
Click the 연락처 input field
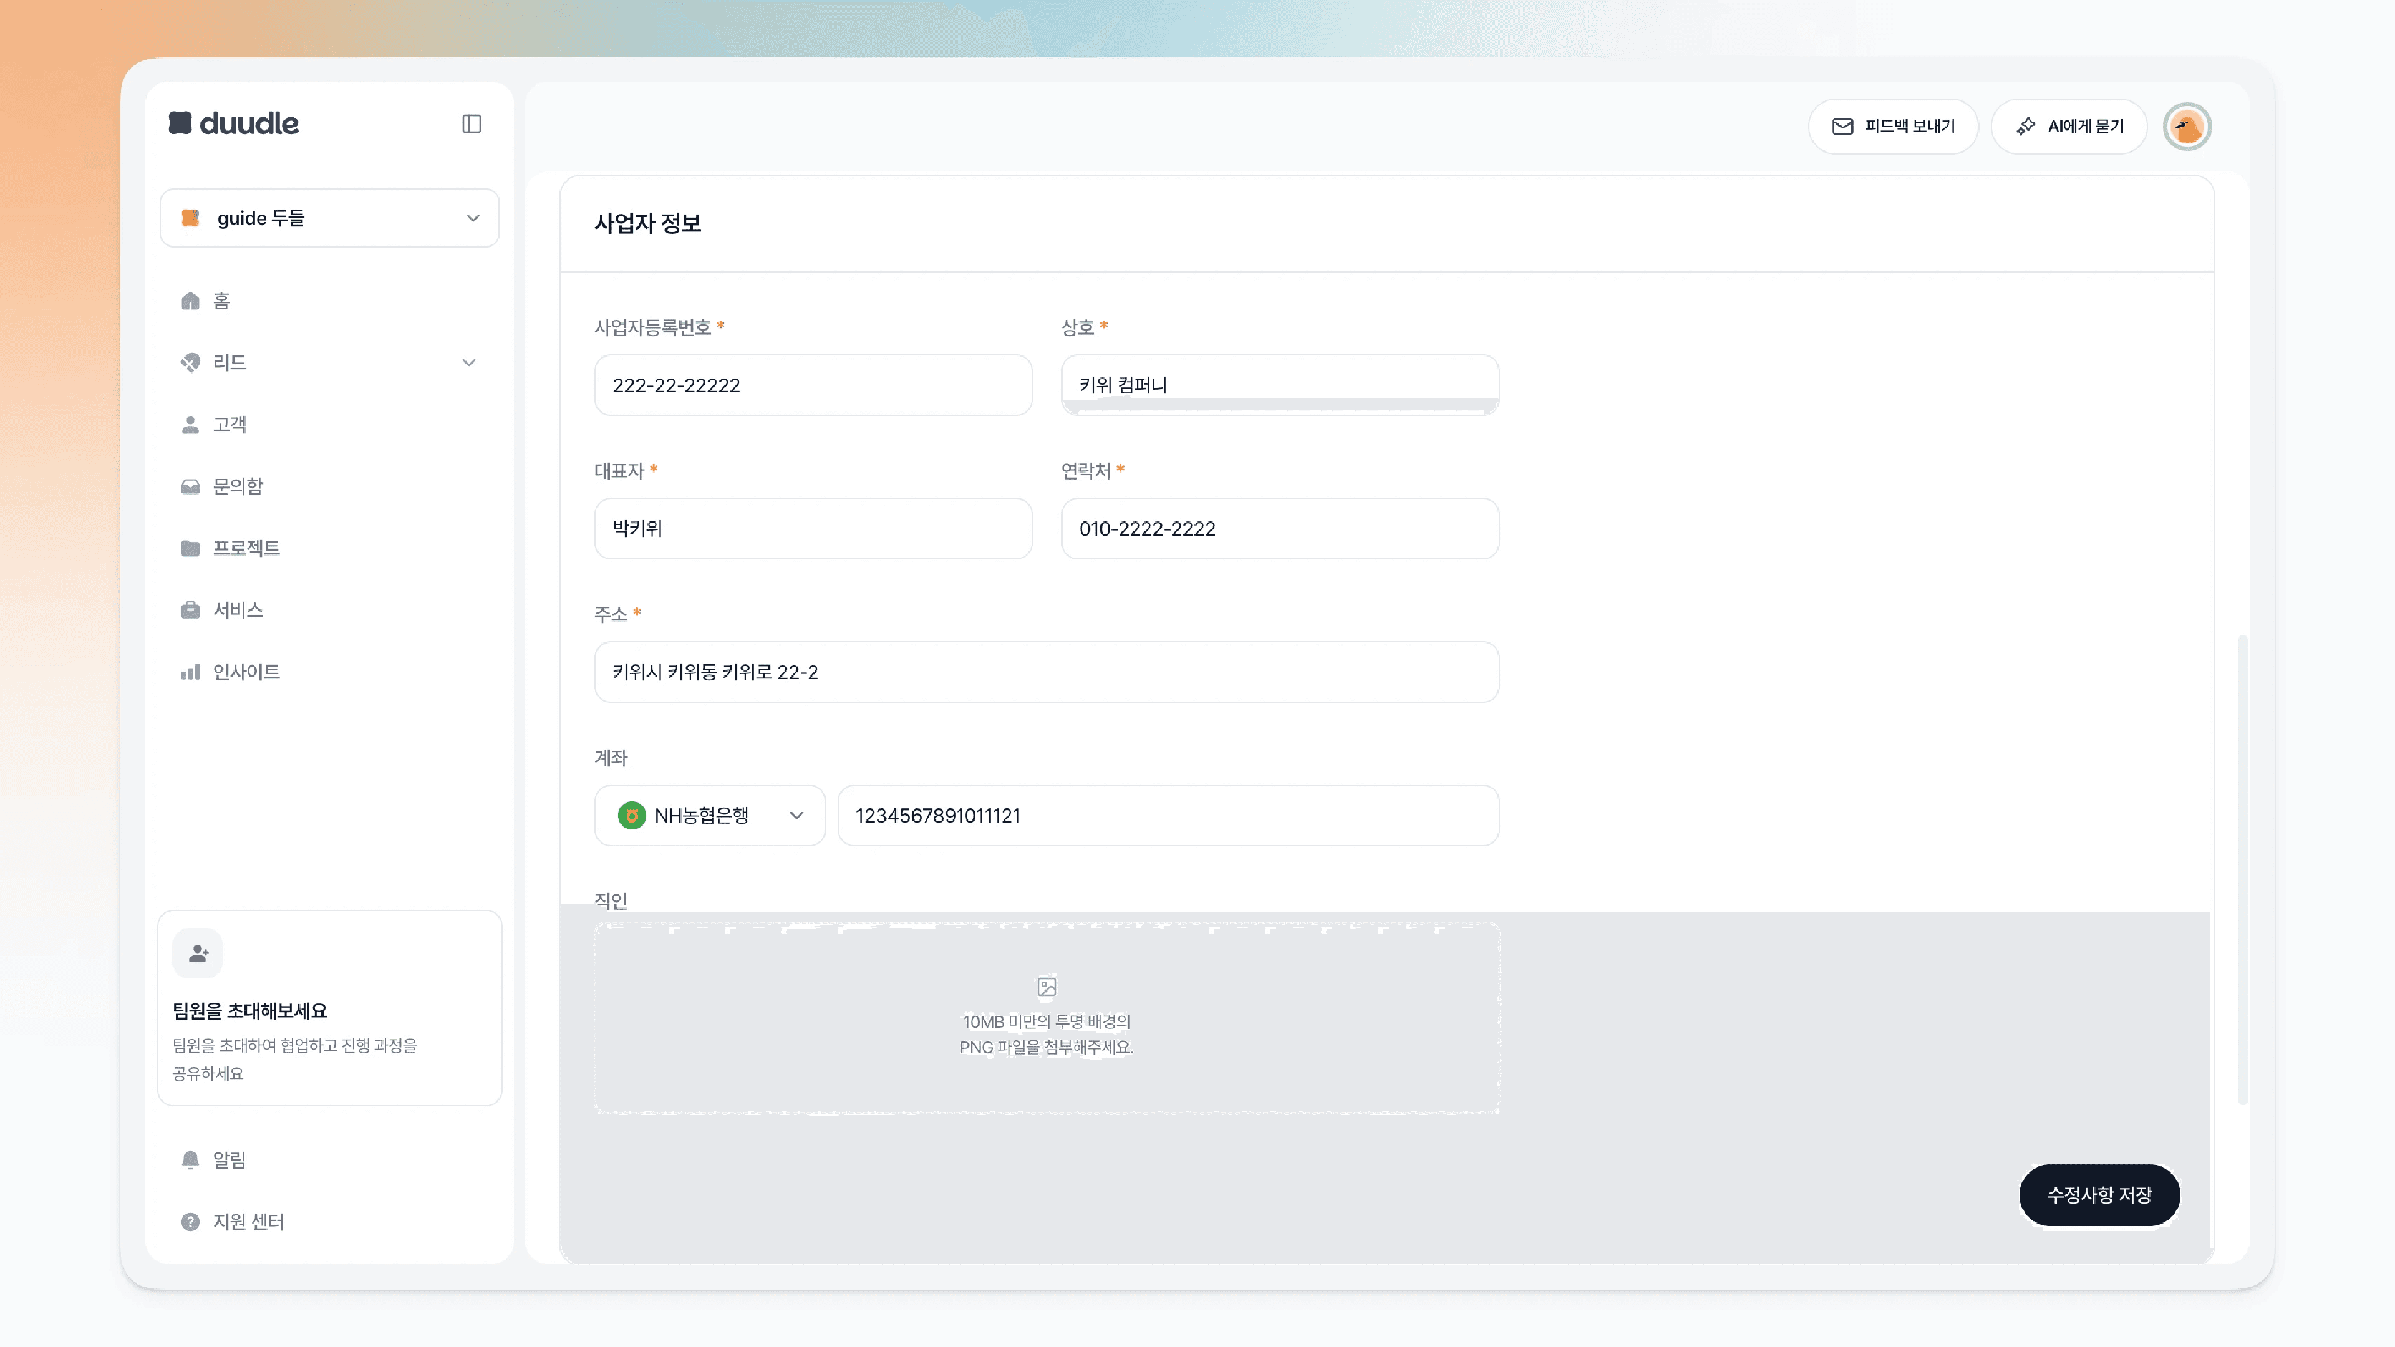tap(1280, 528)
